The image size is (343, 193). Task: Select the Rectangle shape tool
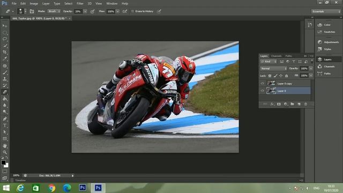point(5,139)
